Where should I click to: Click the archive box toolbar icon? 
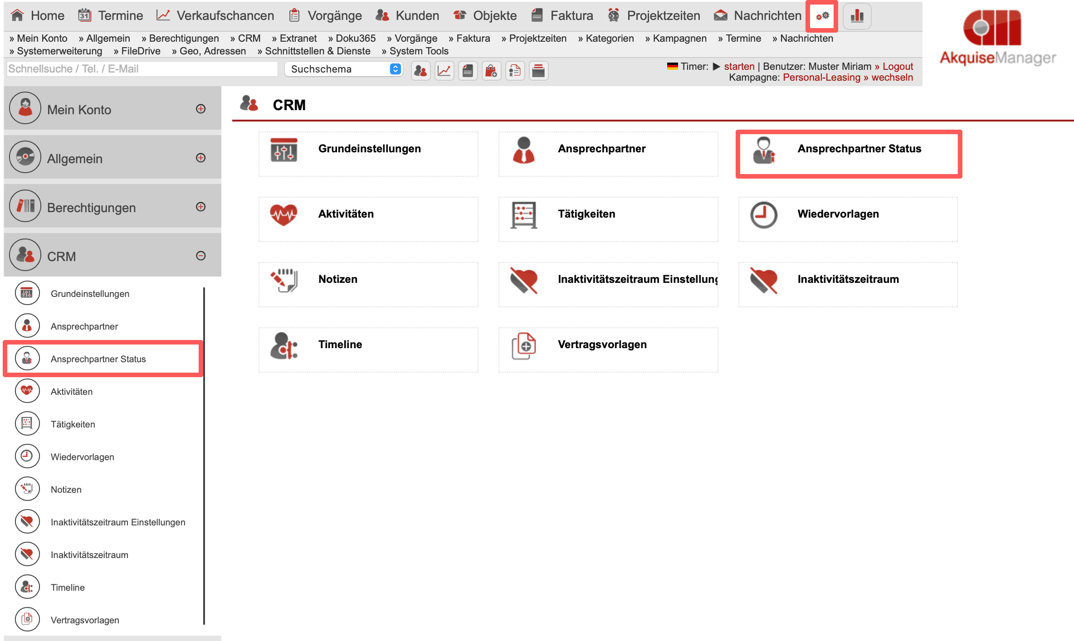pos(538,71)
